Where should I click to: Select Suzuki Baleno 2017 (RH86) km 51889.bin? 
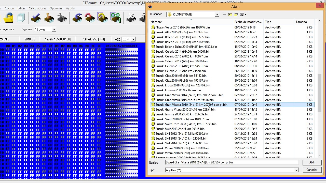(x=182, y=42)
